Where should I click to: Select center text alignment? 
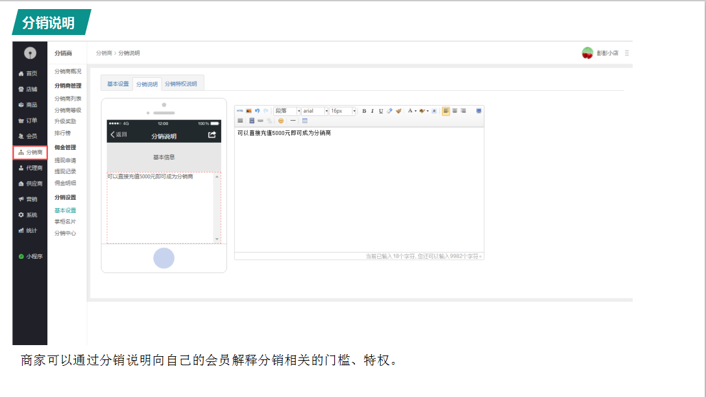tap(455, 111)
